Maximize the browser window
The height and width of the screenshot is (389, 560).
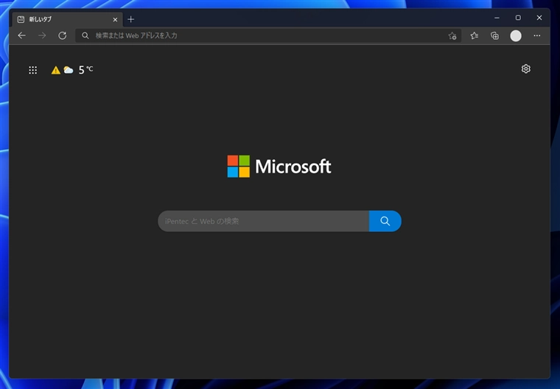click(518, 18)
